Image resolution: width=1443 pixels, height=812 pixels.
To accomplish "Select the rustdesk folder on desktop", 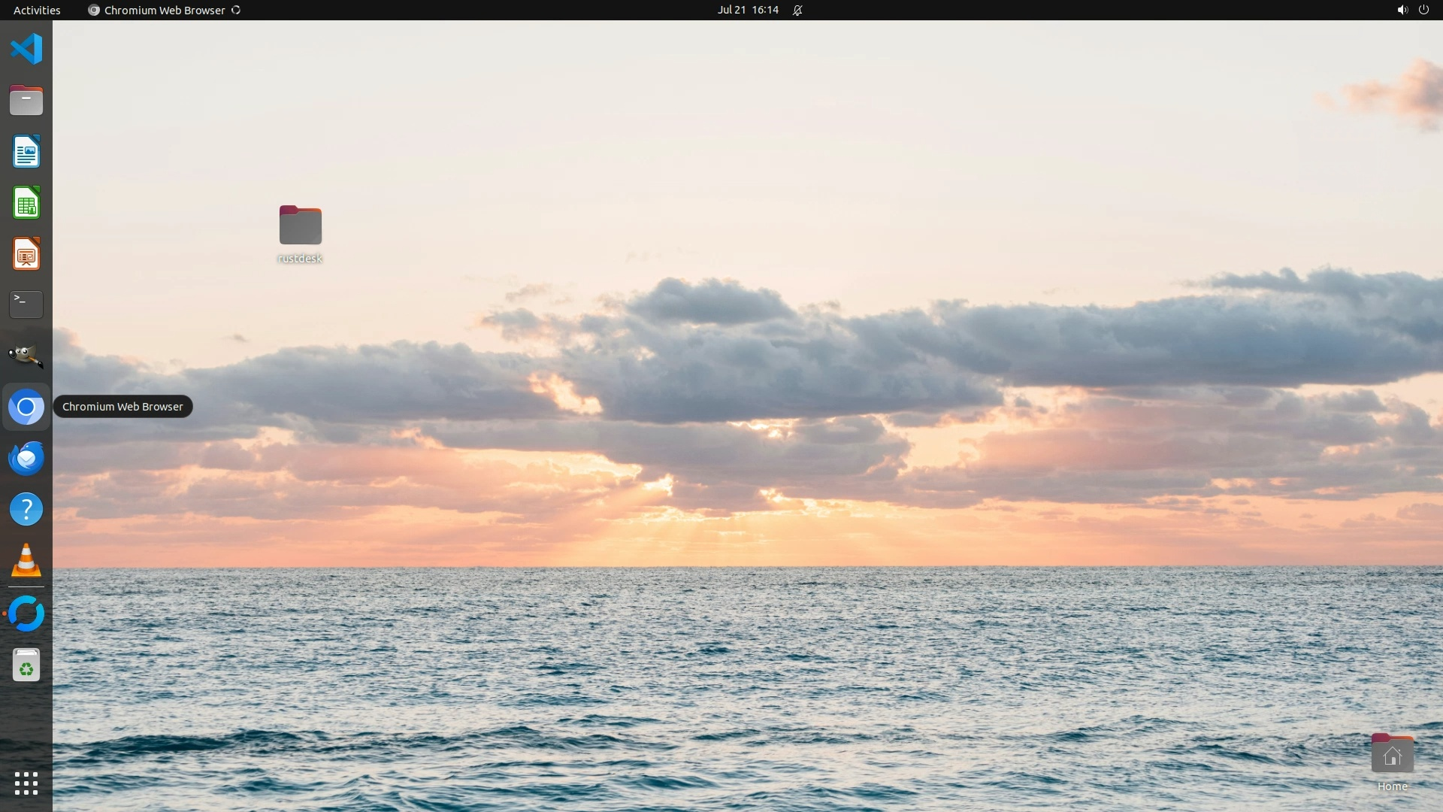I will pos(300,226).
